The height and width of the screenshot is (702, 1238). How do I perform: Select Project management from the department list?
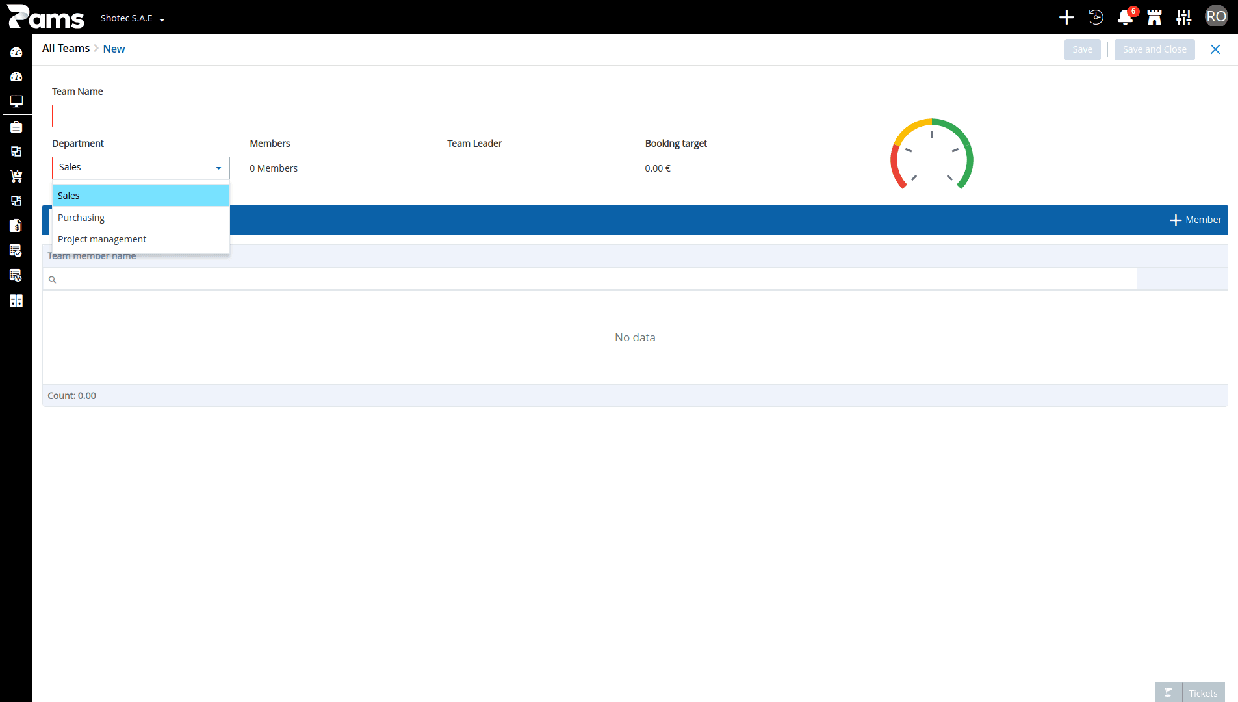(x=141, y=239)
